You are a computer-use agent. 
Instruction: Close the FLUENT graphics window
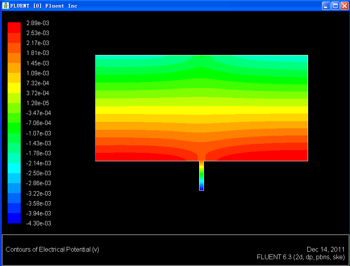click(x=344, y=6)
